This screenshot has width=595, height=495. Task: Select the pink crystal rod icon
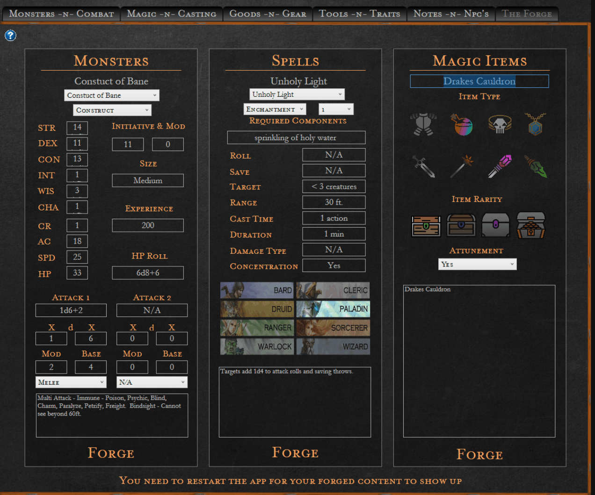tap(500, 166)
